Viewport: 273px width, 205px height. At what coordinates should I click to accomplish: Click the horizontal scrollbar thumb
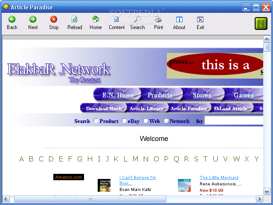[90, 199]
